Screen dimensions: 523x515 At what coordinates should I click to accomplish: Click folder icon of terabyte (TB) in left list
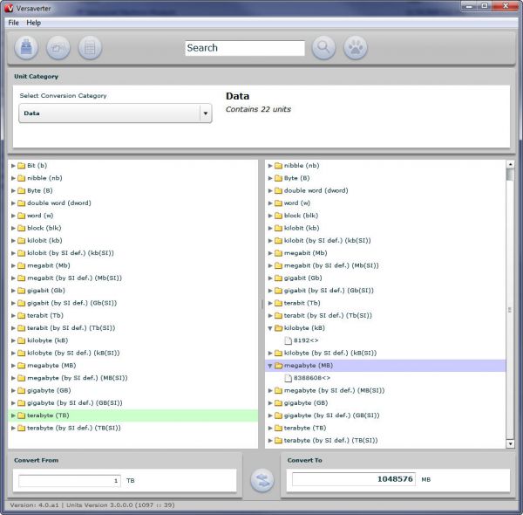(21, 415)
